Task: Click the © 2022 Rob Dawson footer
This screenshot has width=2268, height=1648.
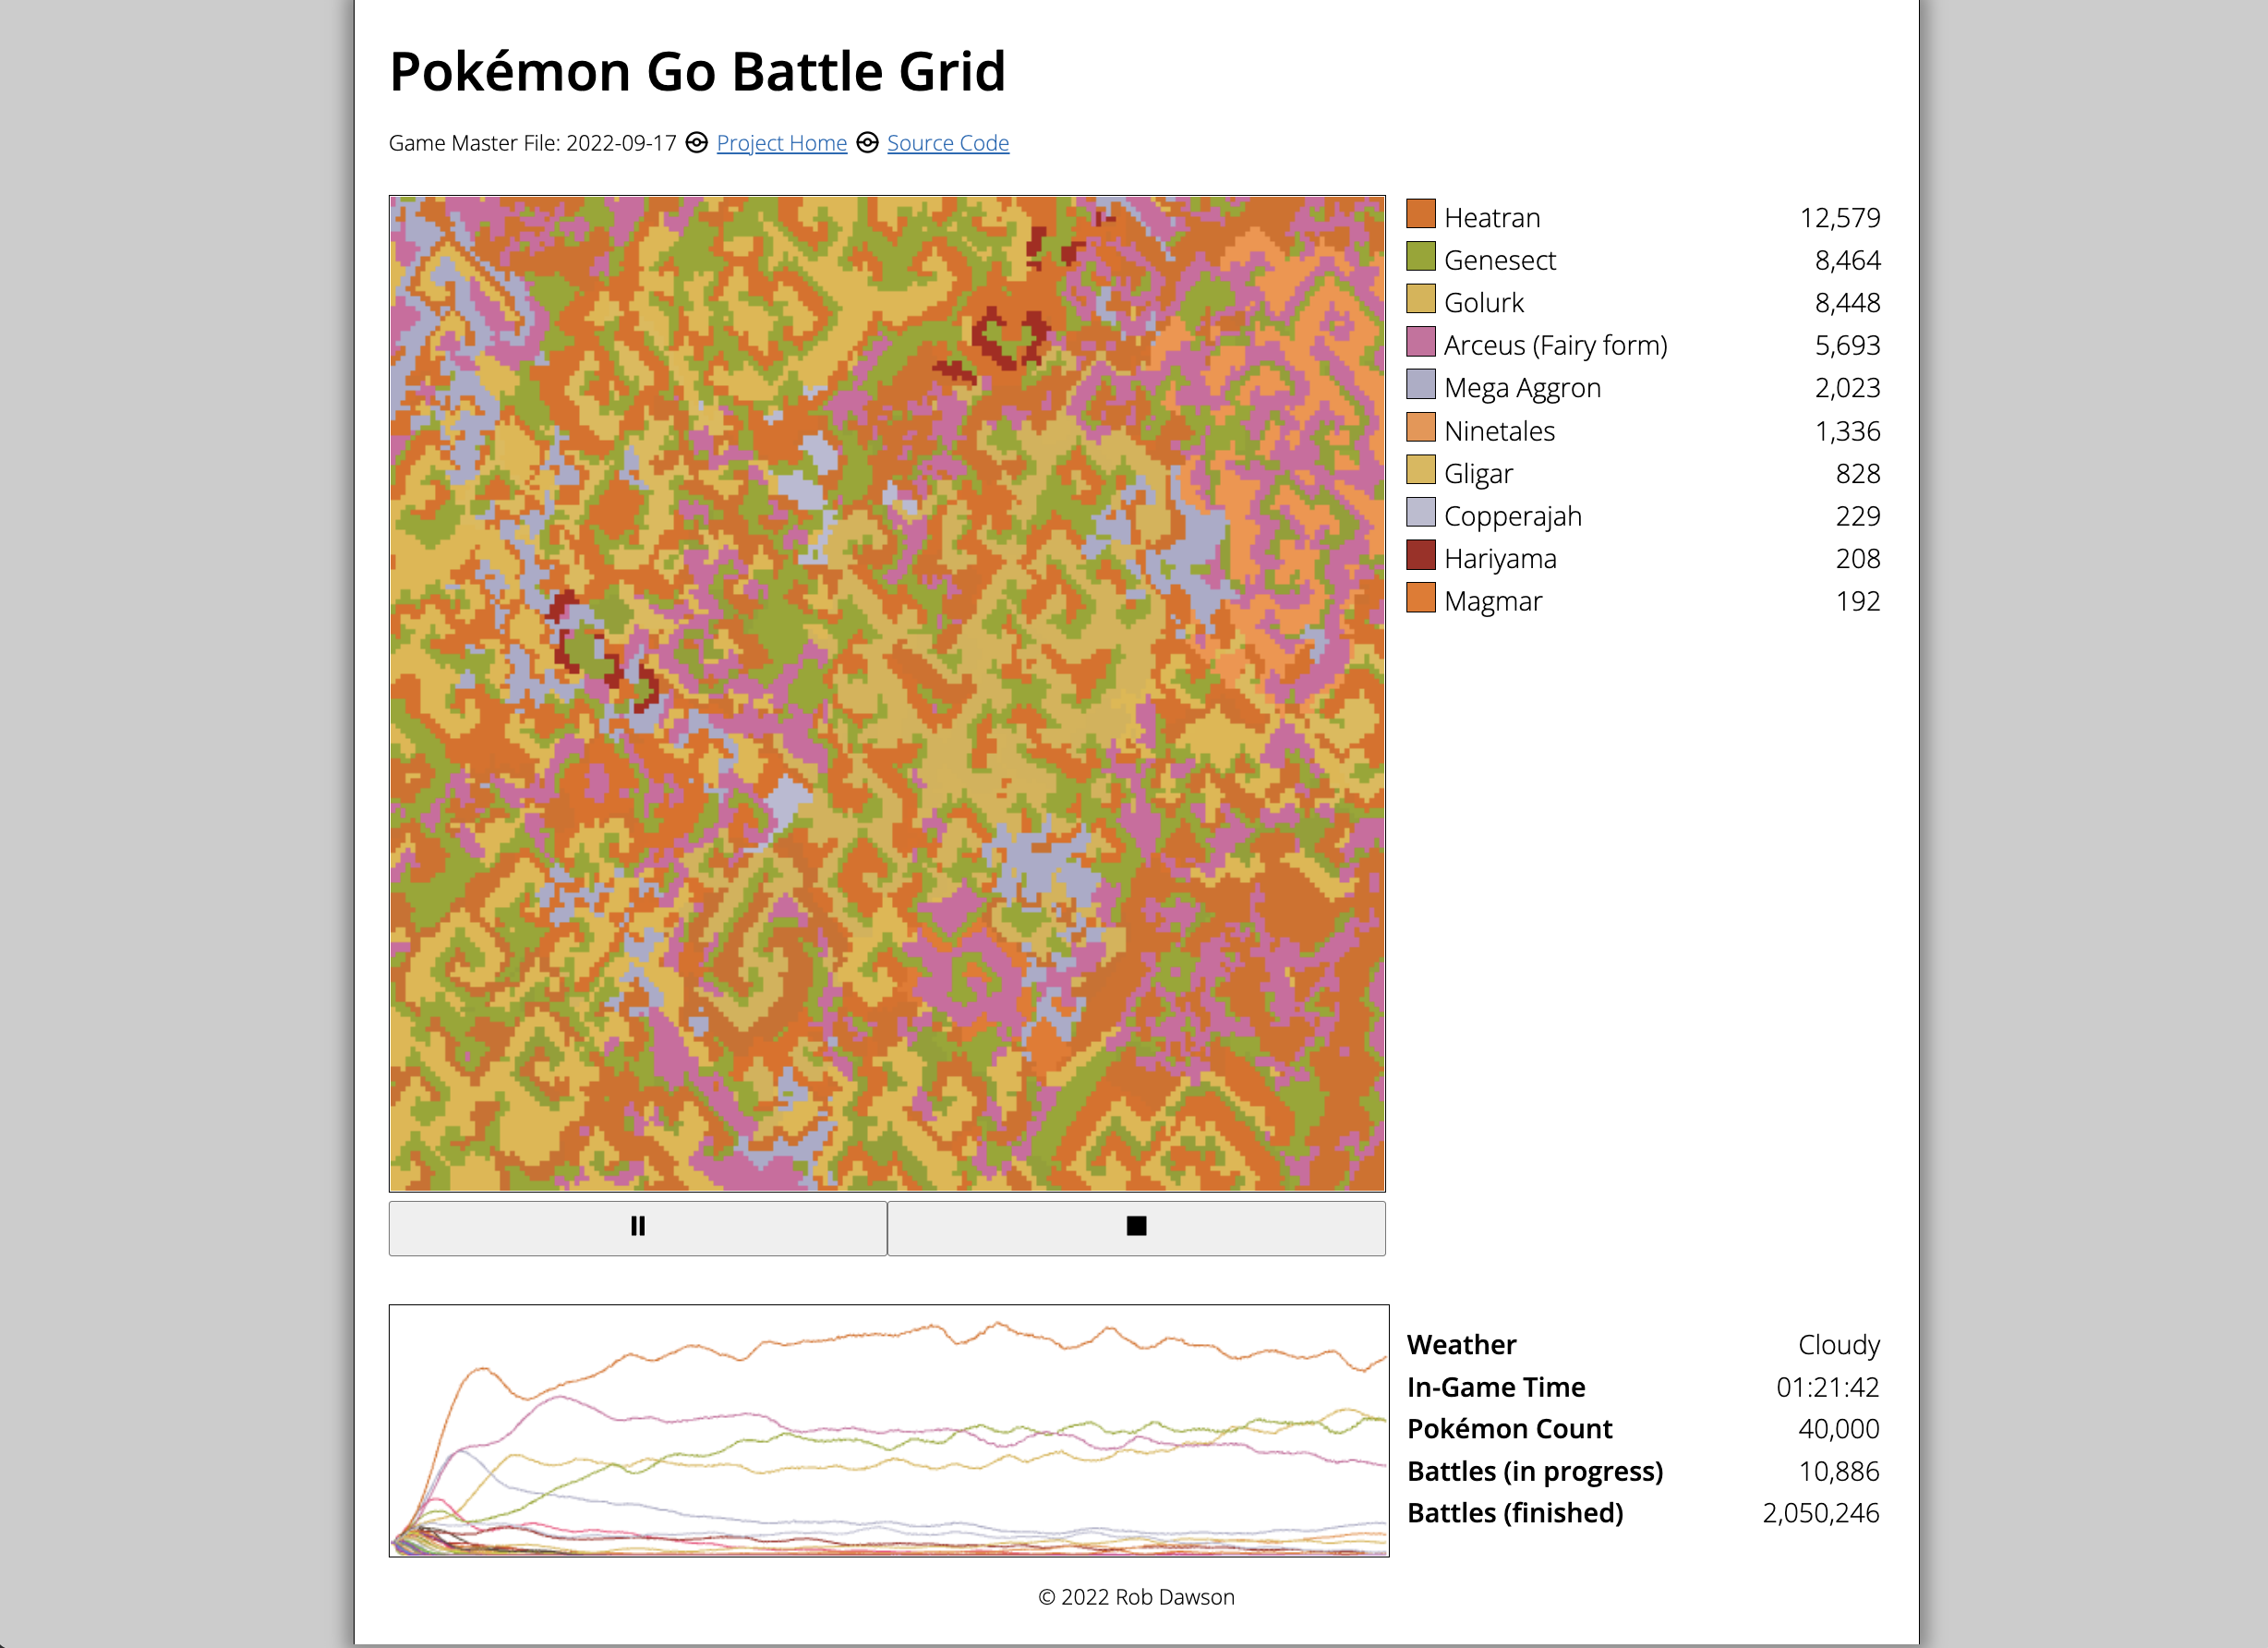Action: coord(1136,1597)
